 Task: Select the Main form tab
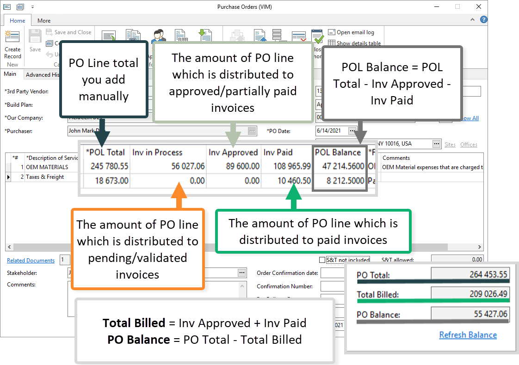point(10,74)
